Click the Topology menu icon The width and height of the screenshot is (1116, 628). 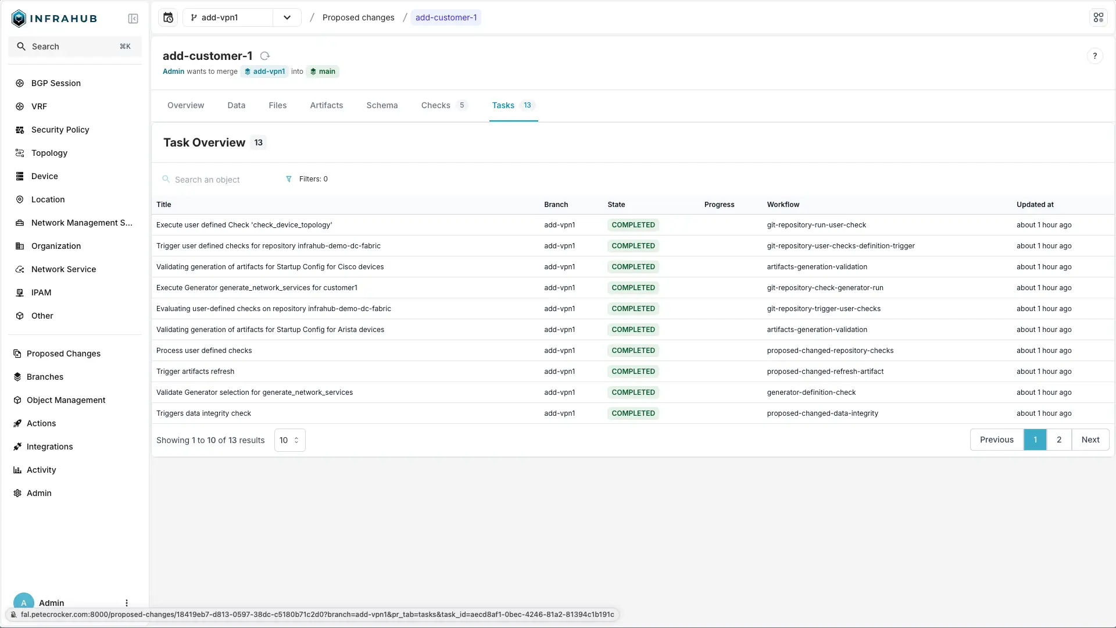click(20, 153)
